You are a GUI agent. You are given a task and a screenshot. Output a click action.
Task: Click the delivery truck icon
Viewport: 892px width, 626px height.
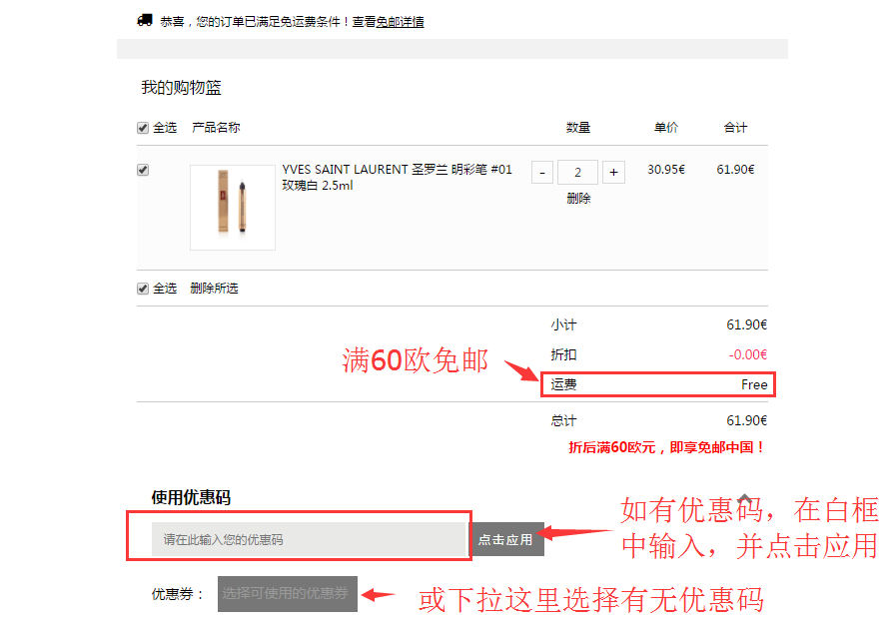(145, 21)
